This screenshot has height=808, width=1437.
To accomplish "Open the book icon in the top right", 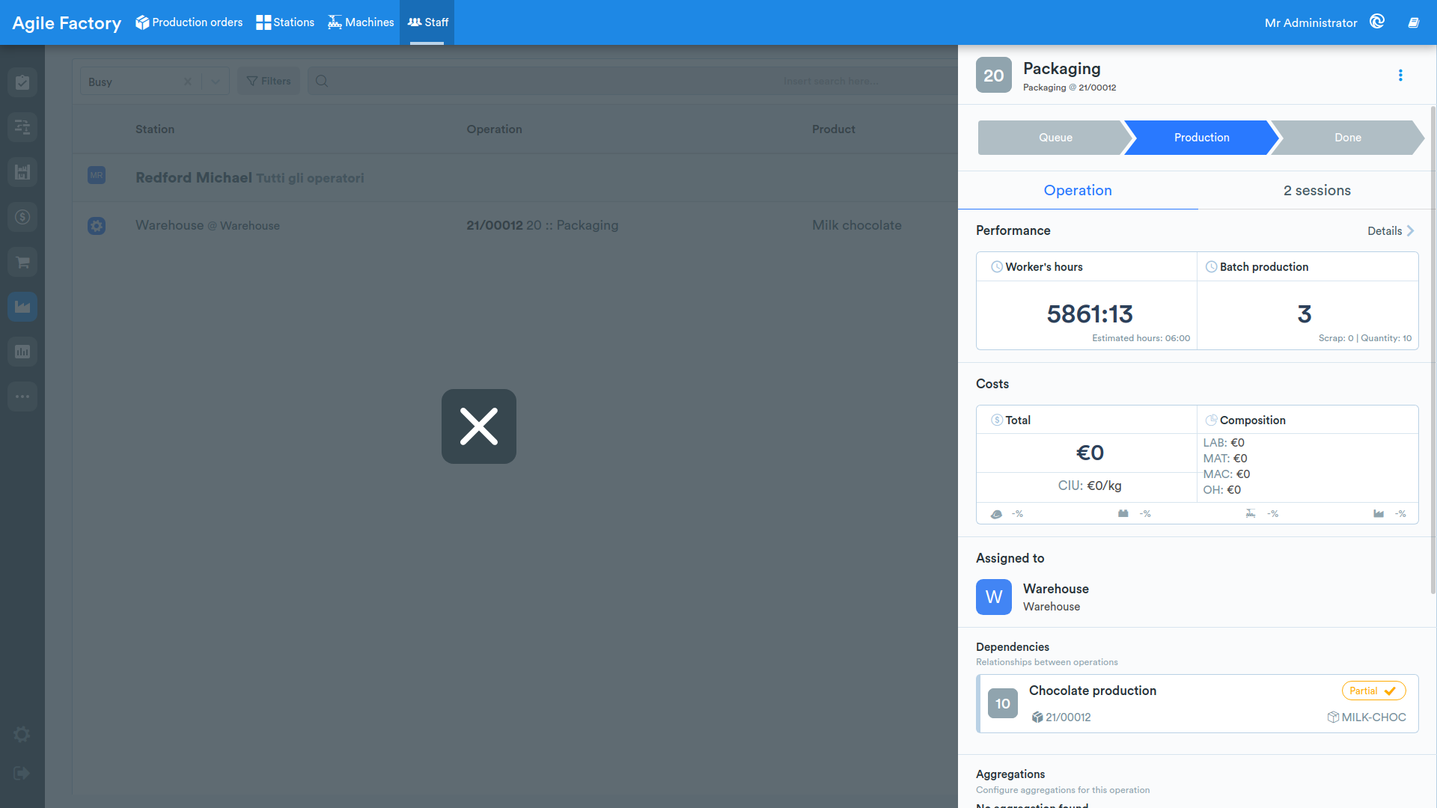I will [x=1414, y=22].
